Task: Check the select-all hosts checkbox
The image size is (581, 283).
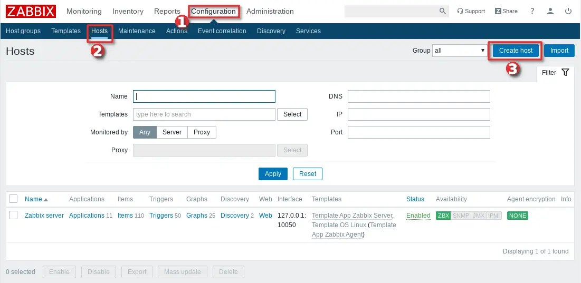Action: coord(13,199)
